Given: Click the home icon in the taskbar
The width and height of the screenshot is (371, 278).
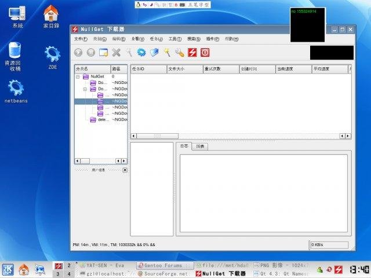Looking at the screenshot, I should click(x=24, y=270).
